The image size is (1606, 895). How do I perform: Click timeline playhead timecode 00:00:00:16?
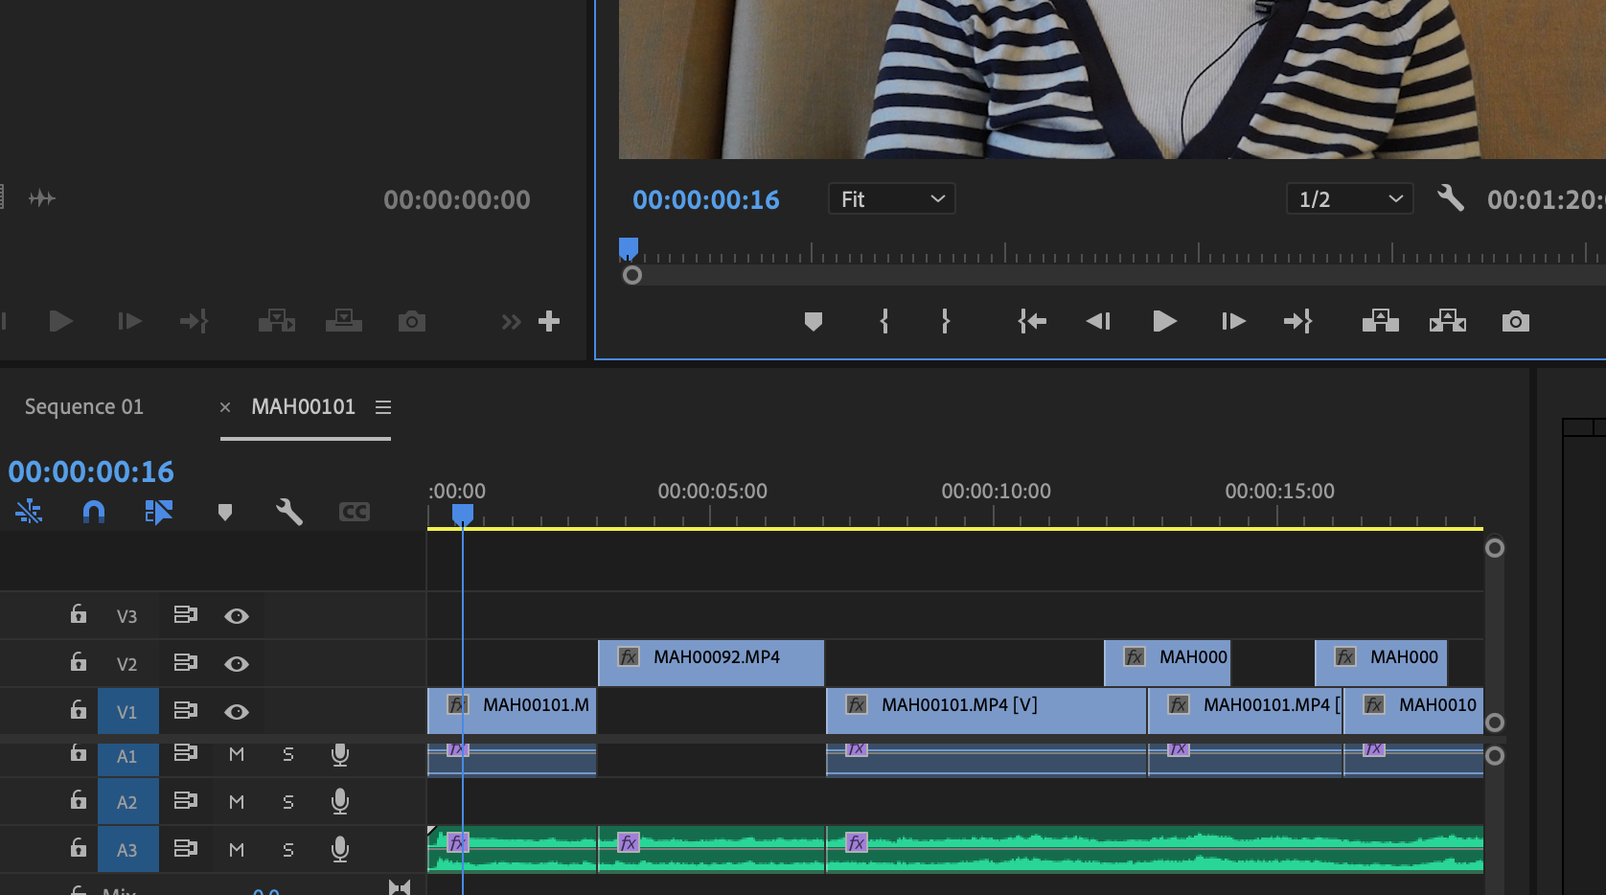(91, 471)
